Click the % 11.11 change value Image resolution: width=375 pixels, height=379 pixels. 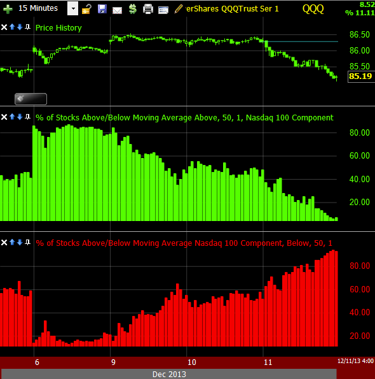360,13
